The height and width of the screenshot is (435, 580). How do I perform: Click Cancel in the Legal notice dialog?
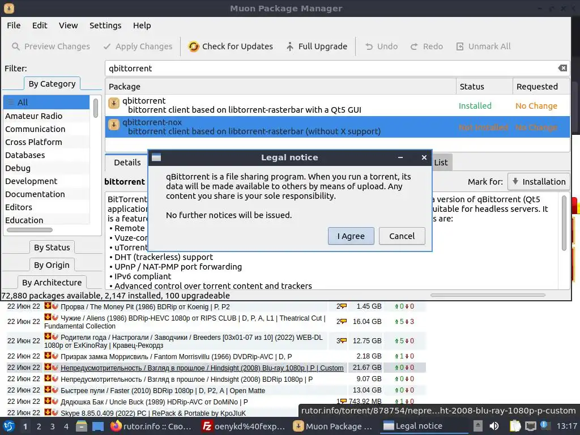tap(402, 236)
